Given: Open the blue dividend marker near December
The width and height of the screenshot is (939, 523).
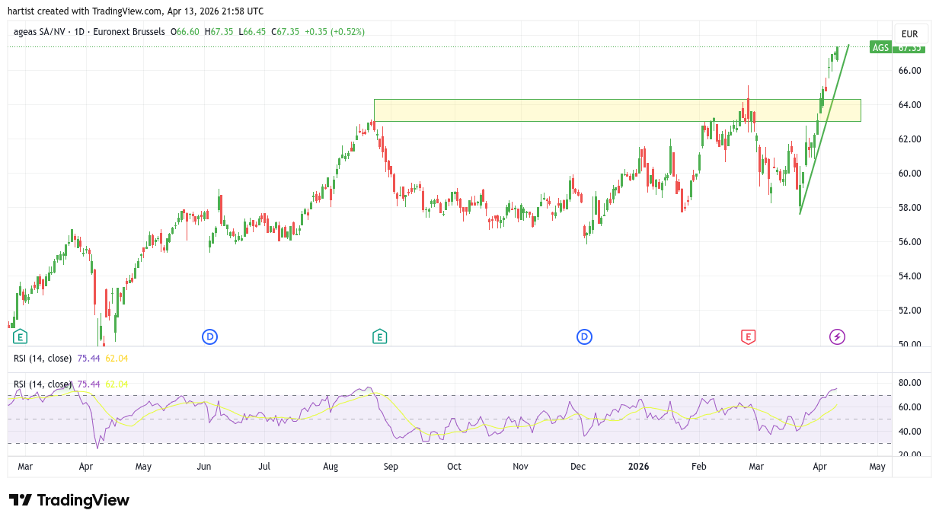Looking at the screenshot, I should click(584, 336).
